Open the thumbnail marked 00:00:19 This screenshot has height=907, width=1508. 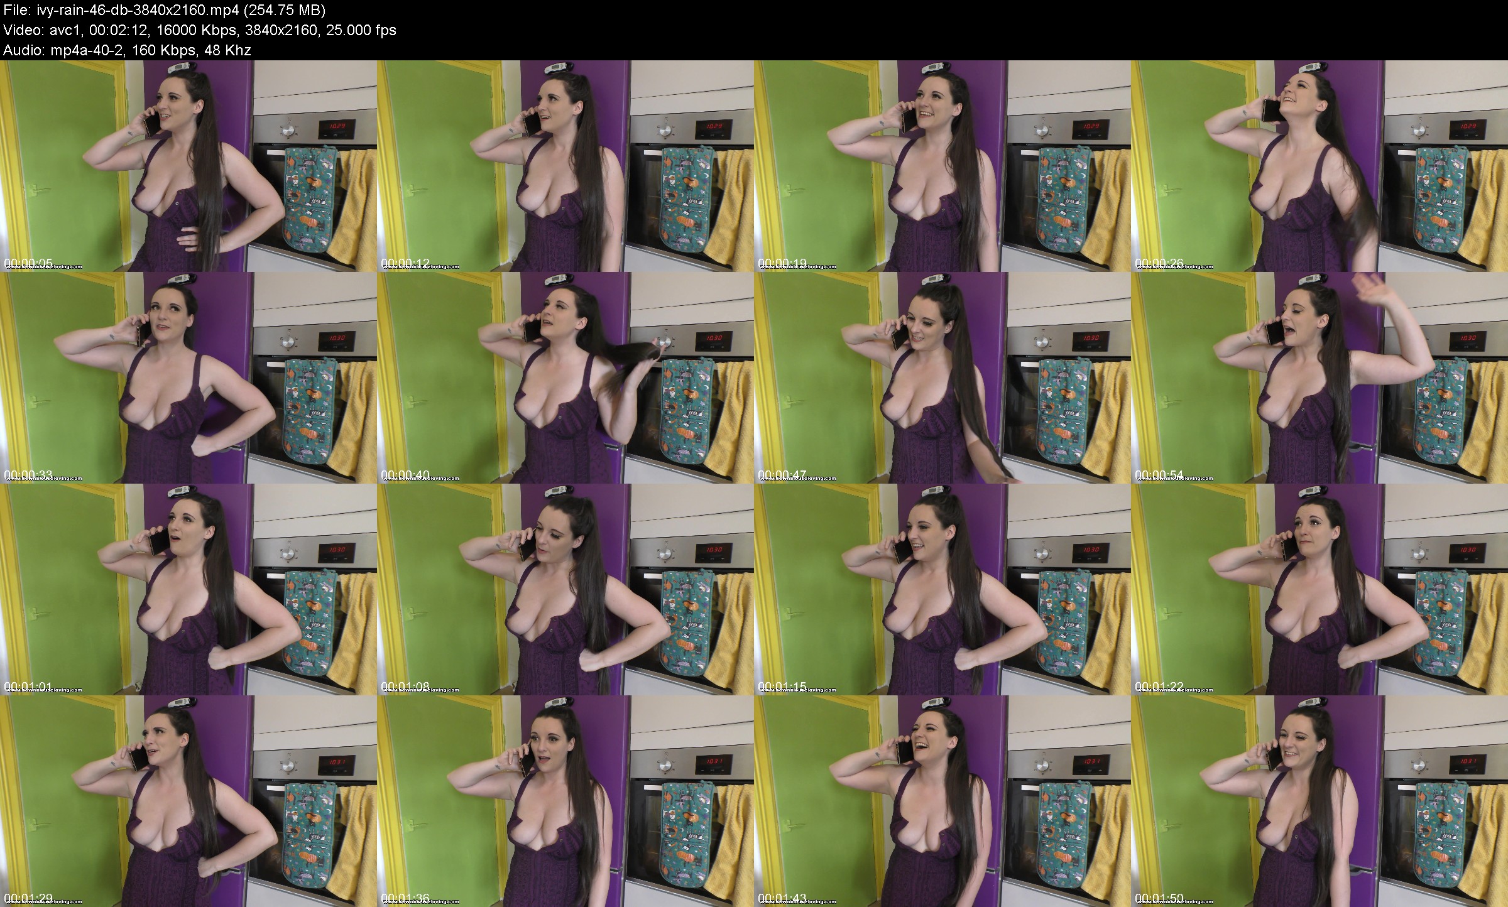pos(942,166)
